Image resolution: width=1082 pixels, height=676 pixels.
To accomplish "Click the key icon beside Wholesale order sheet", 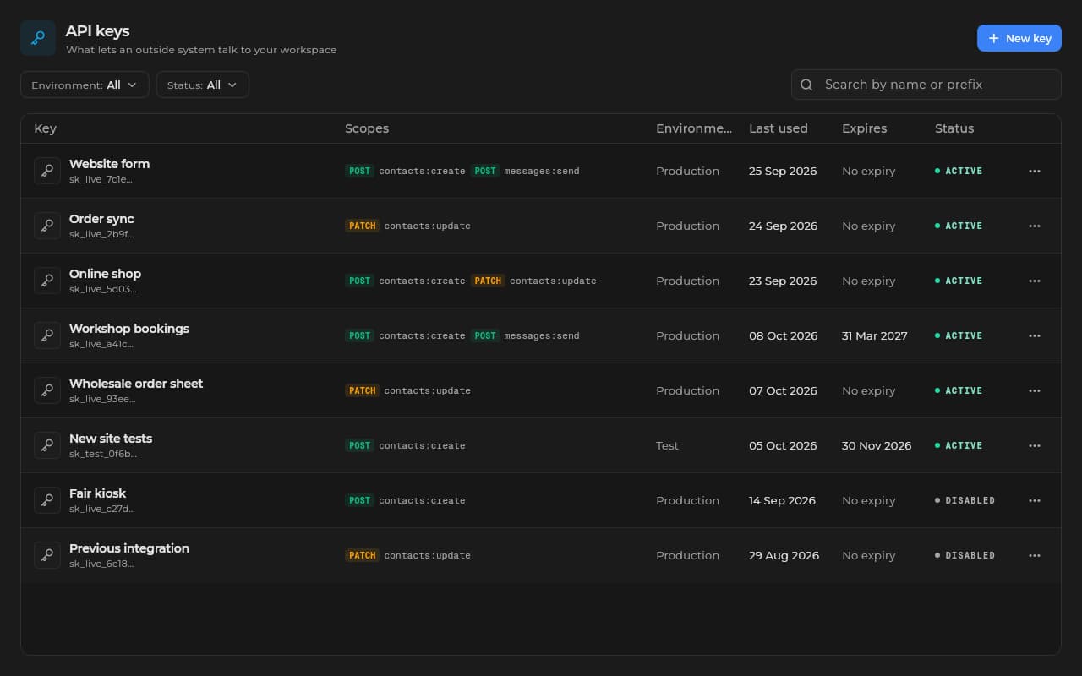I will coord(47,390).
